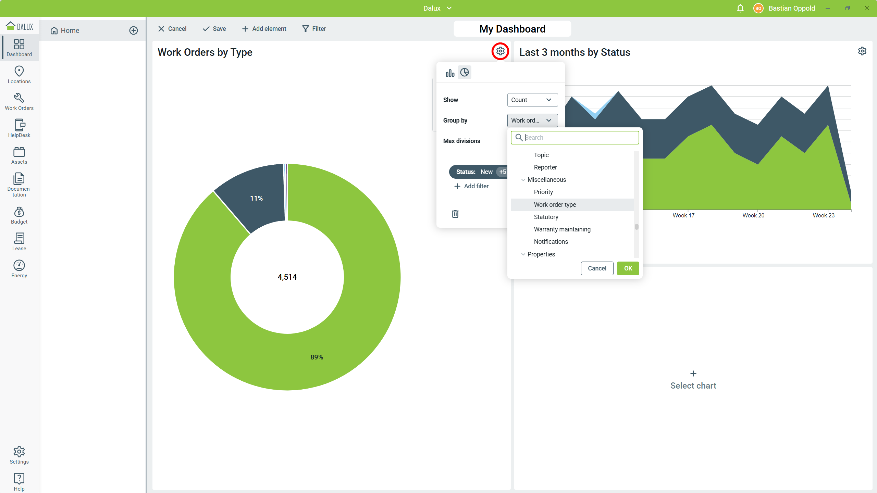Click Add filter link
The height and width of the screenshot is (493, 877).
click(x=471, y=186)
